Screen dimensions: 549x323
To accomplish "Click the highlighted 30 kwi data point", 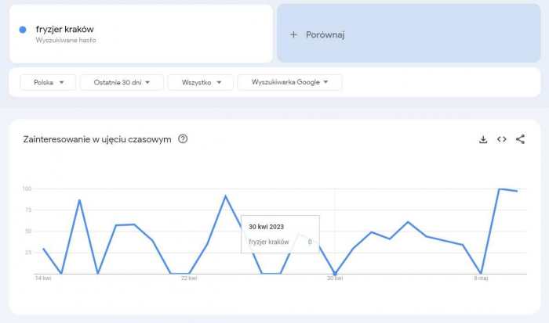I will (x=335, y=274).
